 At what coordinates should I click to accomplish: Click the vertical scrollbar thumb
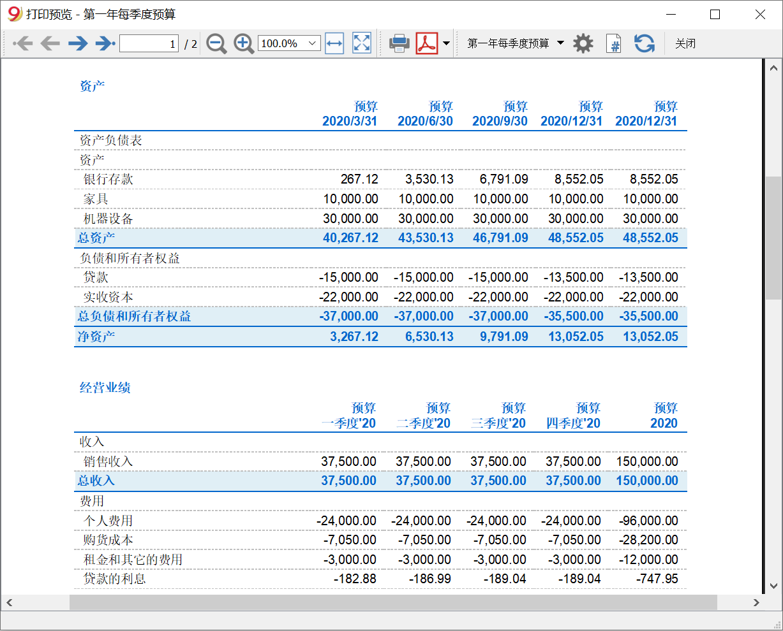(x=773, y=237)
